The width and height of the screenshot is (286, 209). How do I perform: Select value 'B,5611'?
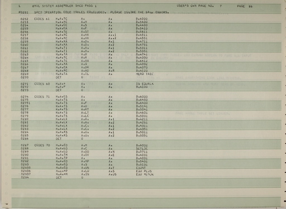(x=142, y=32)
